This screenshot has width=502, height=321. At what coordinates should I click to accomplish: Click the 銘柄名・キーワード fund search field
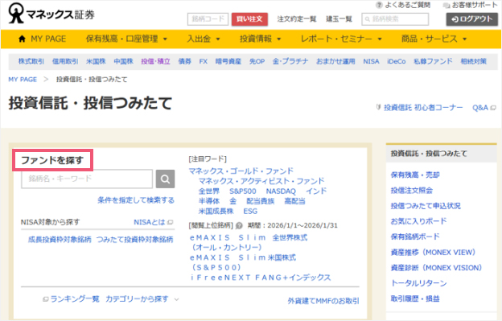pos(87,179)
